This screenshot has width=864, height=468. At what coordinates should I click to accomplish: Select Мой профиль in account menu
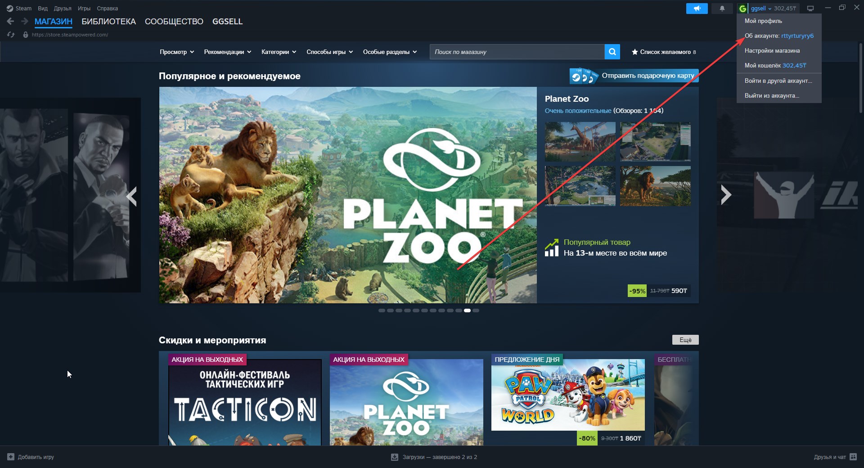coord(779,21)
